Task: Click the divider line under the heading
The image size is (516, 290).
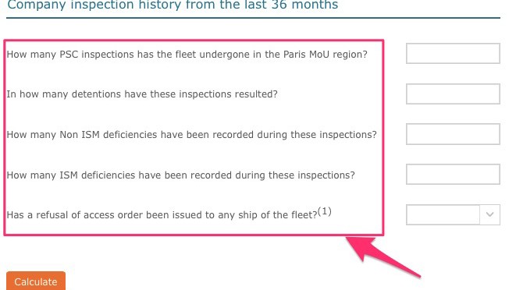Action: click(253, 18)
